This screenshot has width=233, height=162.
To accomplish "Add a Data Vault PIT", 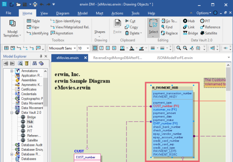I will pos(205,21).
